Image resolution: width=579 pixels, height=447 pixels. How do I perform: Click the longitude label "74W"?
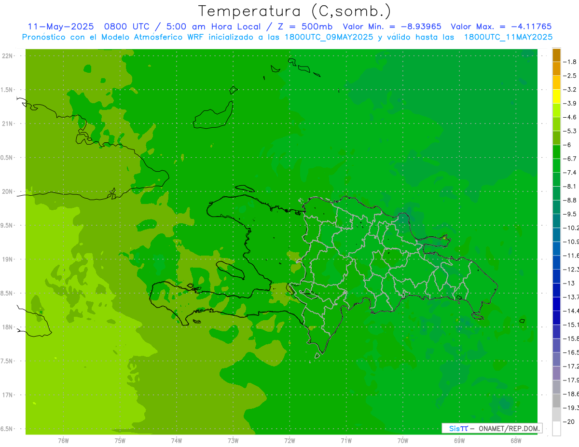pos(177,440)
